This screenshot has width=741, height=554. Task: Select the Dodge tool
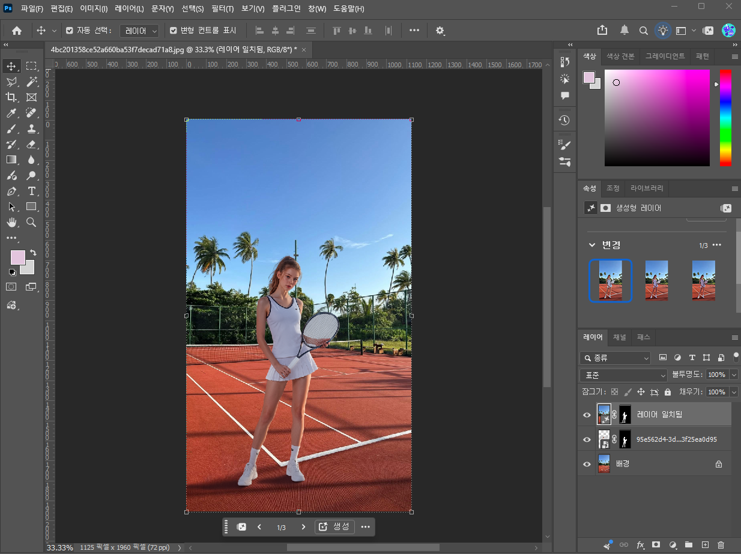[31, 175]
